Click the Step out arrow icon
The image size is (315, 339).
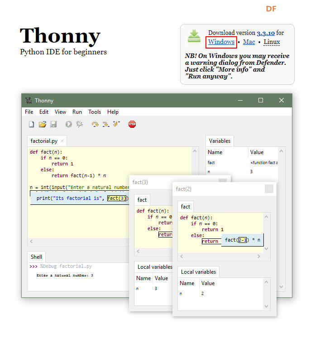(x=117, y=124)
